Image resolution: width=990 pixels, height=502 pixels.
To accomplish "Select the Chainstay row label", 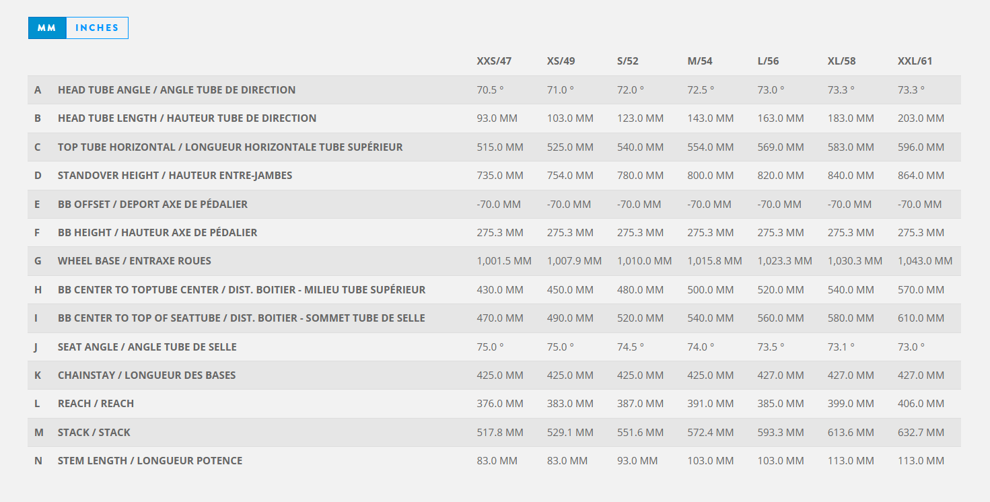I will click(x=146, y=375).
